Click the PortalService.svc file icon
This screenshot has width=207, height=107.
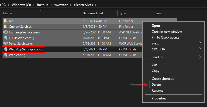[6, 44]
